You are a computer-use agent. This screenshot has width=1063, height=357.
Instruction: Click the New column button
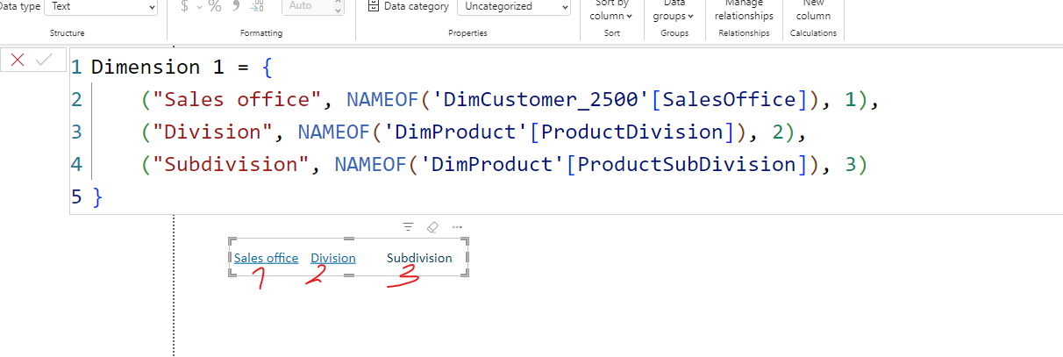point(813,10)
